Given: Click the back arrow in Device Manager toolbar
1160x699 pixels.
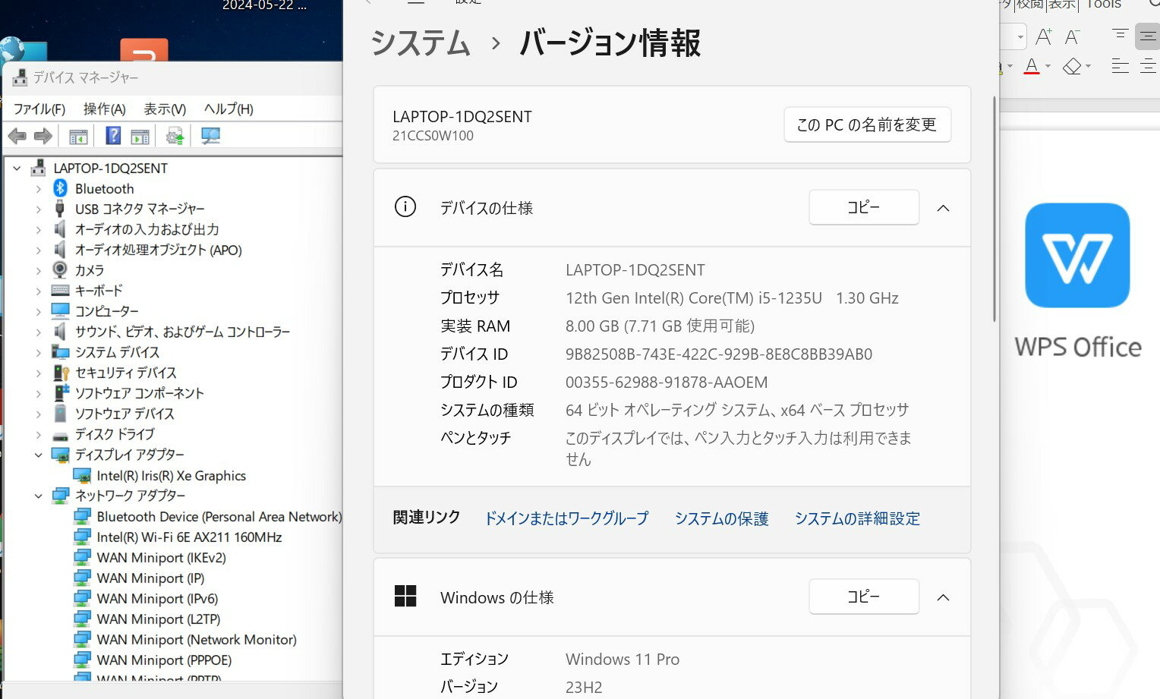Looking at the screenshot, I should click(17, 137).
